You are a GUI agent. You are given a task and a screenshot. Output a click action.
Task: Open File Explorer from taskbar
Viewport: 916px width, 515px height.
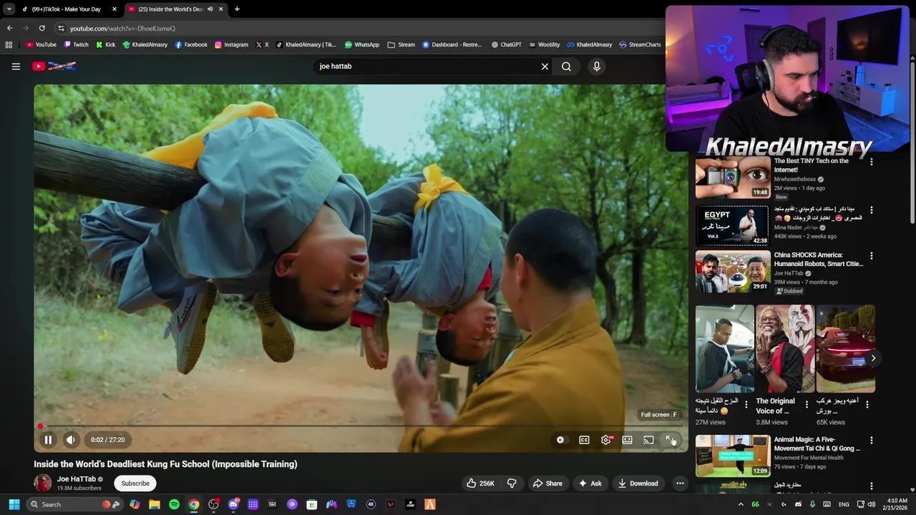[x=154, y=504]
